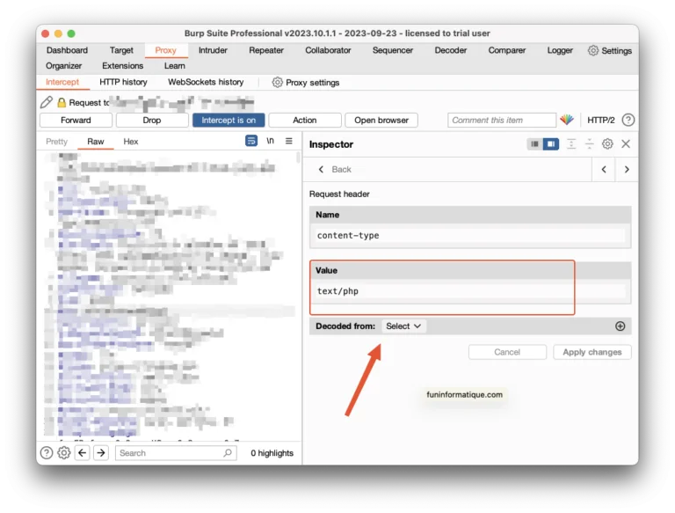This screenshot has width=675, height=513.
Task: Switch message view to Pretty
Action: point(57,142)
